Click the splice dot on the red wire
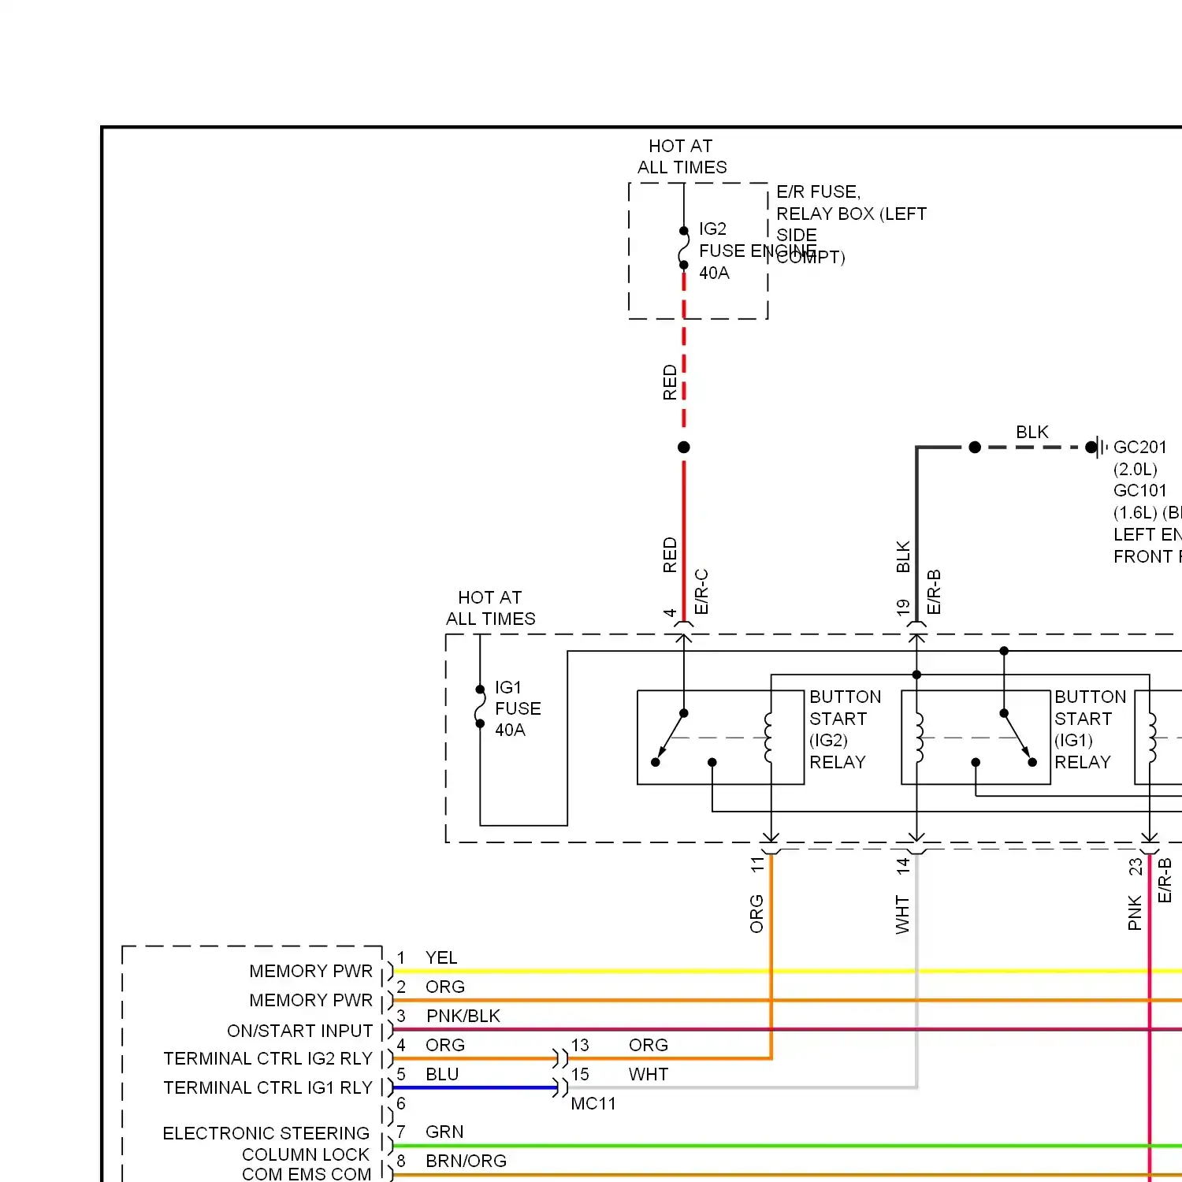This screenshot has width=1182, height=1182. tap(684, 447)
